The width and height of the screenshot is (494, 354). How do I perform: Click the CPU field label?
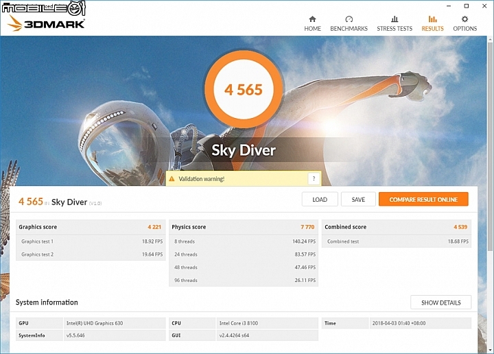coord(176,323)
